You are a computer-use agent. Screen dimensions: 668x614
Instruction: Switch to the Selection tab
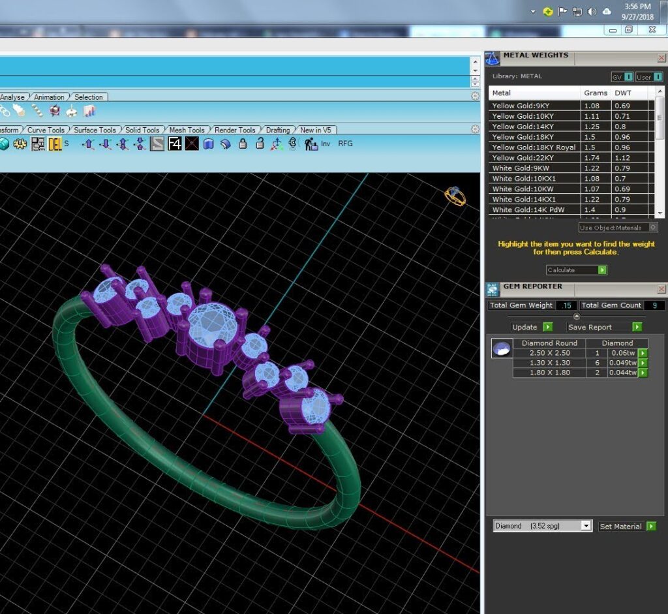pos(89,97)
